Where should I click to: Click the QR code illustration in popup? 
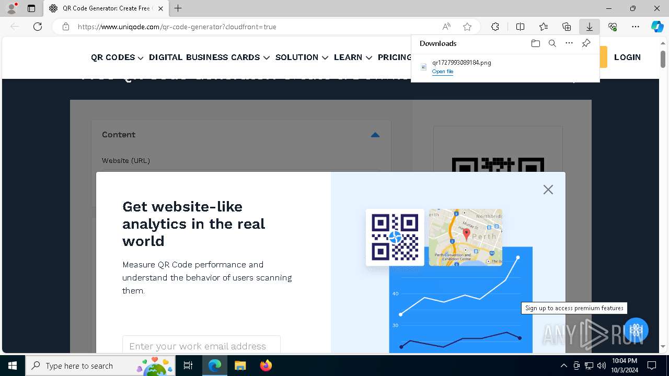coord(395,237)
